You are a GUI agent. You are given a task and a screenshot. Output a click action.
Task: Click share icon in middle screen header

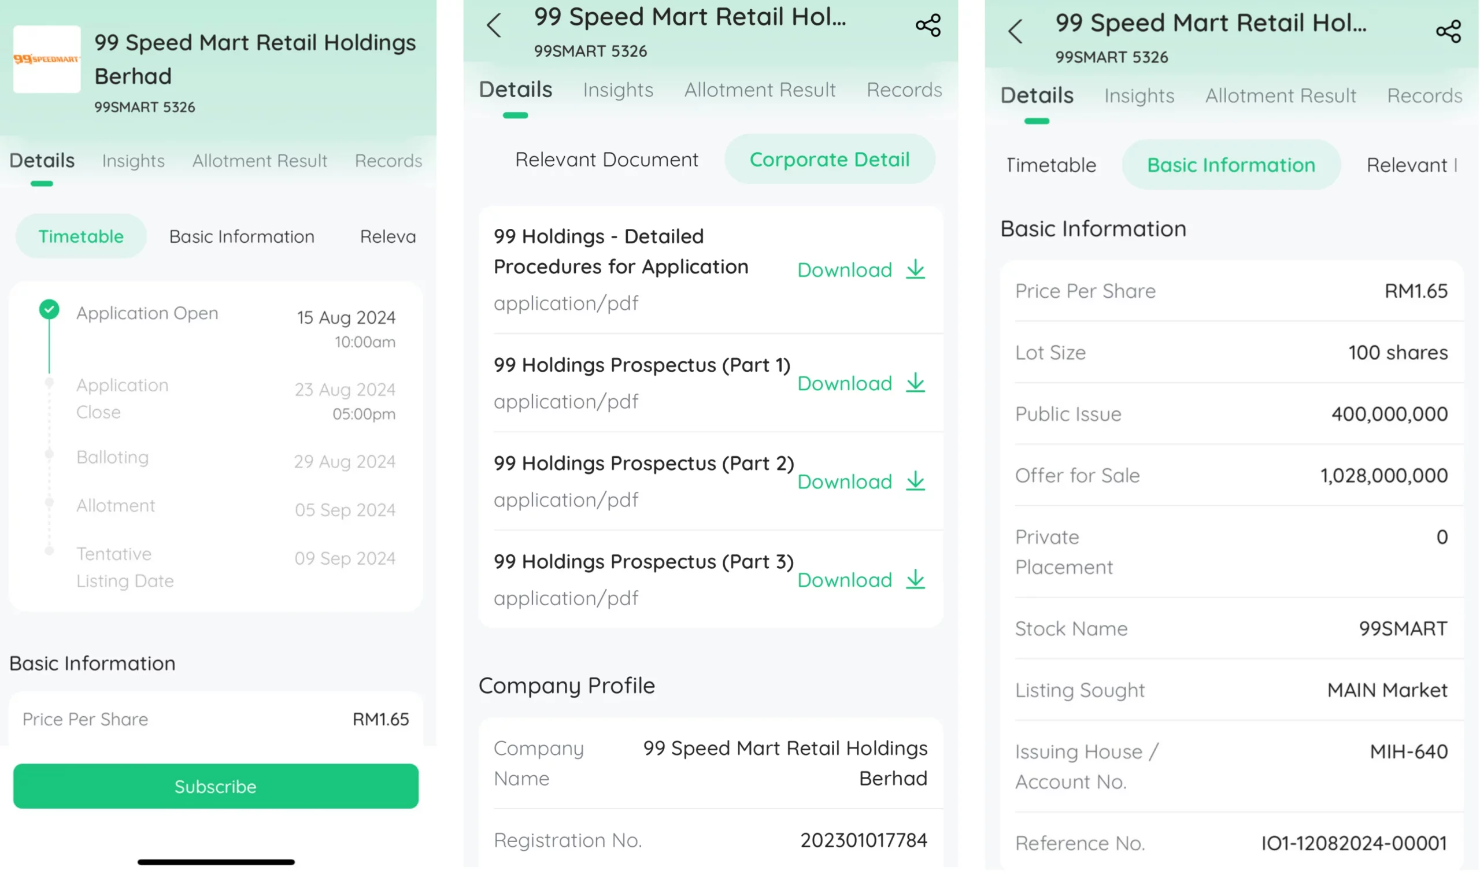pos(927,26)
